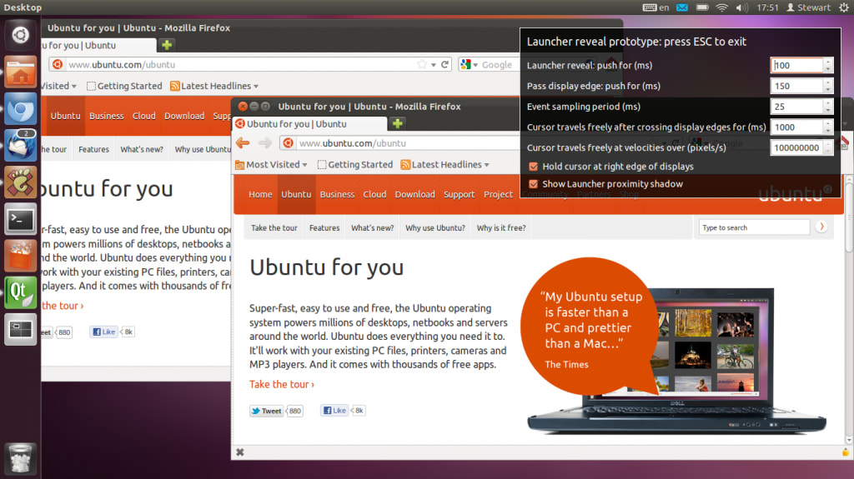Open Download in front site navigation

tap(415, 194)
